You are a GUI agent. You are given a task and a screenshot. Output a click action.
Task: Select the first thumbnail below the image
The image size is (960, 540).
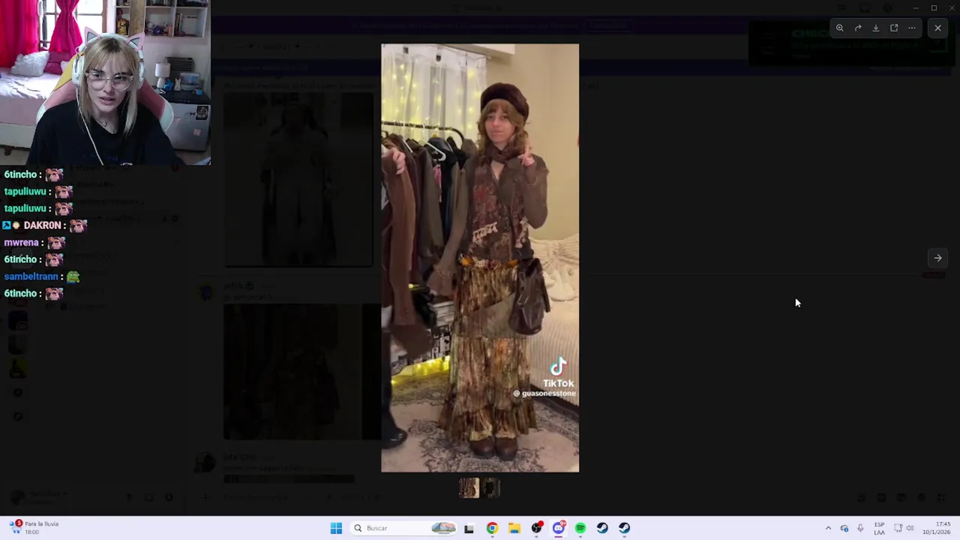469,488
